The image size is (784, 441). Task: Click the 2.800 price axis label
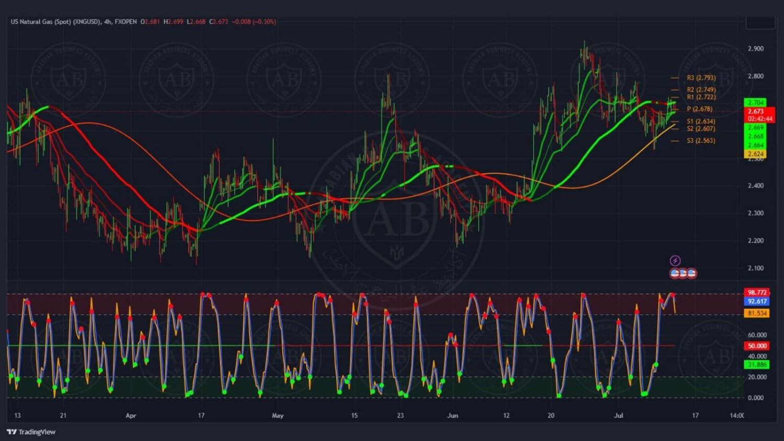(x=756, y=76)
